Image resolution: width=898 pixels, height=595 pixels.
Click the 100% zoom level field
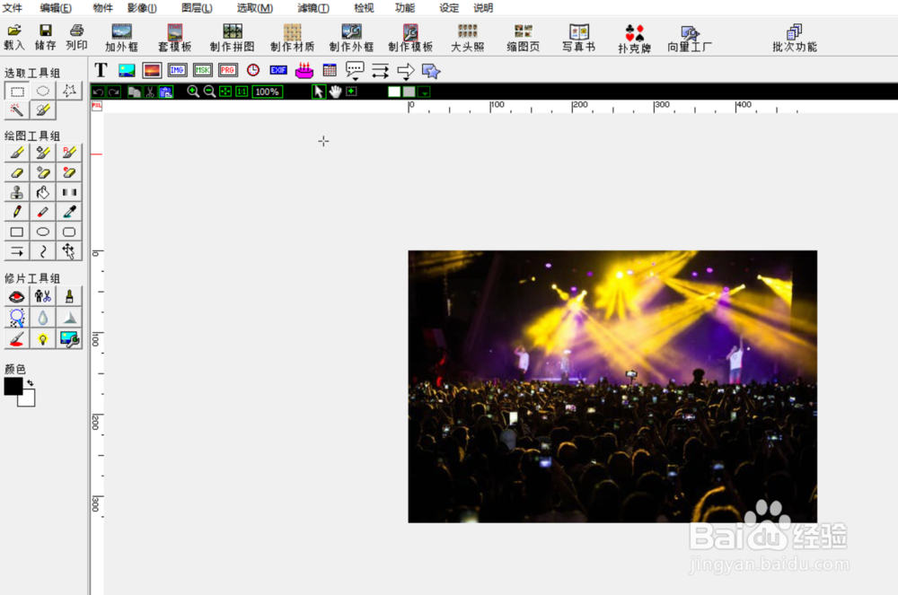click(x=268, y=92)
